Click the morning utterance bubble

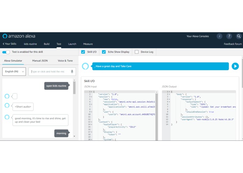(x=62, y=133)
